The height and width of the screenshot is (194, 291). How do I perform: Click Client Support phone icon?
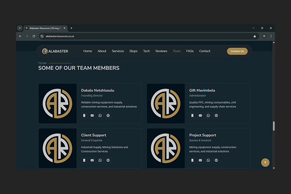84,160
